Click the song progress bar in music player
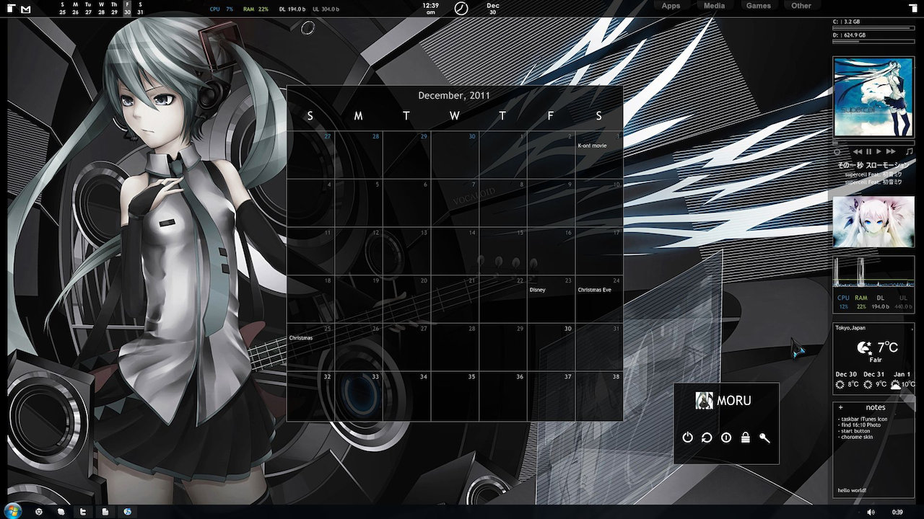924x519 pixels. [x=873, y=143]
